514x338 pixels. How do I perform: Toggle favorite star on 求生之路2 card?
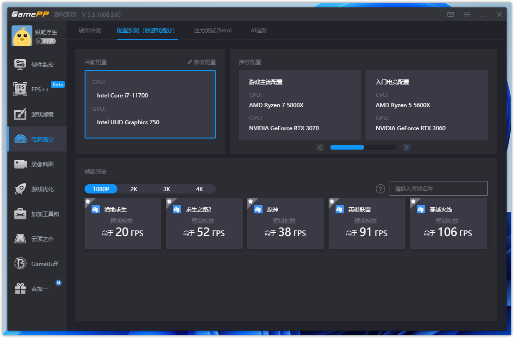coord(169,201)
